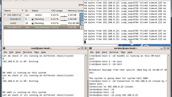
Task: Sort by the Status column header
Action: click(41, 11)
